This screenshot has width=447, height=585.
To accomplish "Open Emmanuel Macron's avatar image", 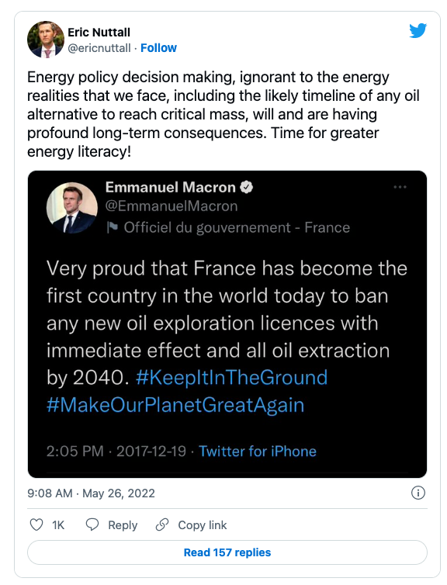I will 71,208.
